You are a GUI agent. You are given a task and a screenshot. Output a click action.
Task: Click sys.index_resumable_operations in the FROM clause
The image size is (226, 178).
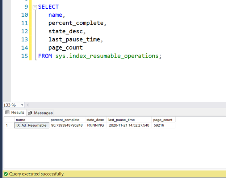[x=107, y=56]
